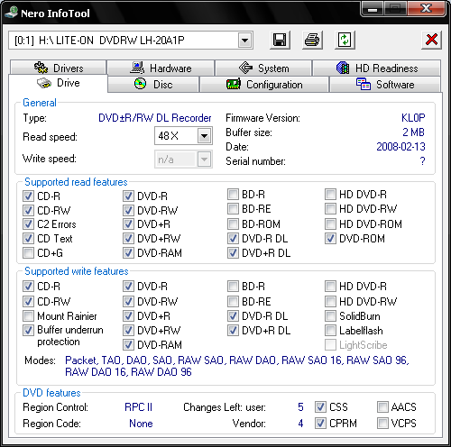Click the write Modes list text

(x=237, y=366)
